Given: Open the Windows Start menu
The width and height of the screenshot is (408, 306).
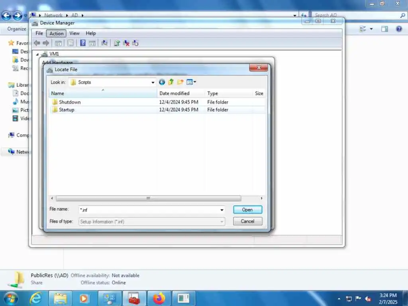Looking at the screenshot, I should (x=11, y=298).
